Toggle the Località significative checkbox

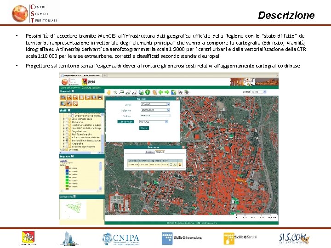click(x=67, y=147)
